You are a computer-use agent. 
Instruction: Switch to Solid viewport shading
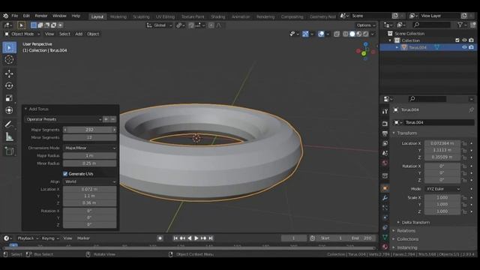pos(352,34)
